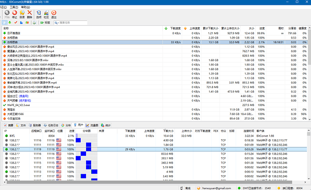Viewport: 311px width, 190px height.
Task: Open 选项 options from the toolbar
Action: pos(39,14)
